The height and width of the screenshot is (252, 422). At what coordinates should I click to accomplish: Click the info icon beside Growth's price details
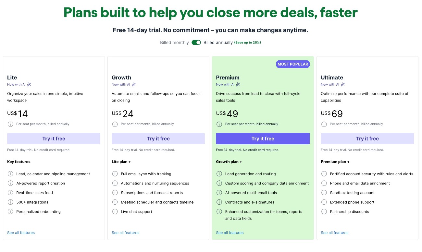[115, 124]
